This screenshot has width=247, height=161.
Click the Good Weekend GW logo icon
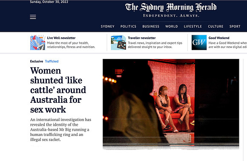[x=199, y=42]
